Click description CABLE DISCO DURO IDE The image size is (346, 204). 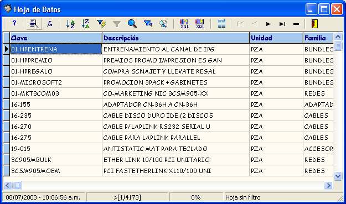pyautogui.click(x=176, y=116)
